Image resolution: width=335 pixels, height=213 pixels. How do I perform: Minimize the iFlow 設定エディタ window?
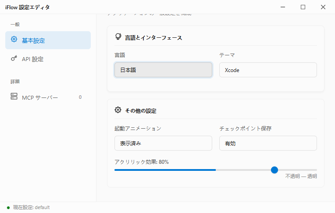[283, 7]
